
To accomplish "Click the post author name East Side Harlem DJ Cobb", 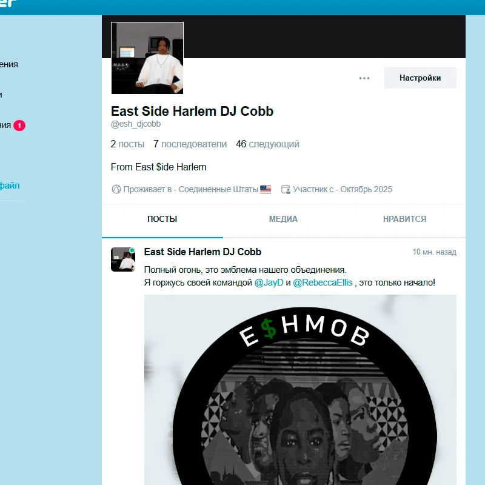I will pyautogui.click(x=202, y=252).
